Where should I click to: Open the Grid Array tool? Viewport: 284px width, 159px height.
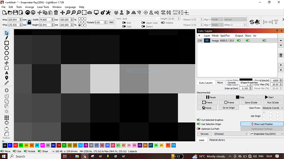pyautogui.click(x=7, y=118)
